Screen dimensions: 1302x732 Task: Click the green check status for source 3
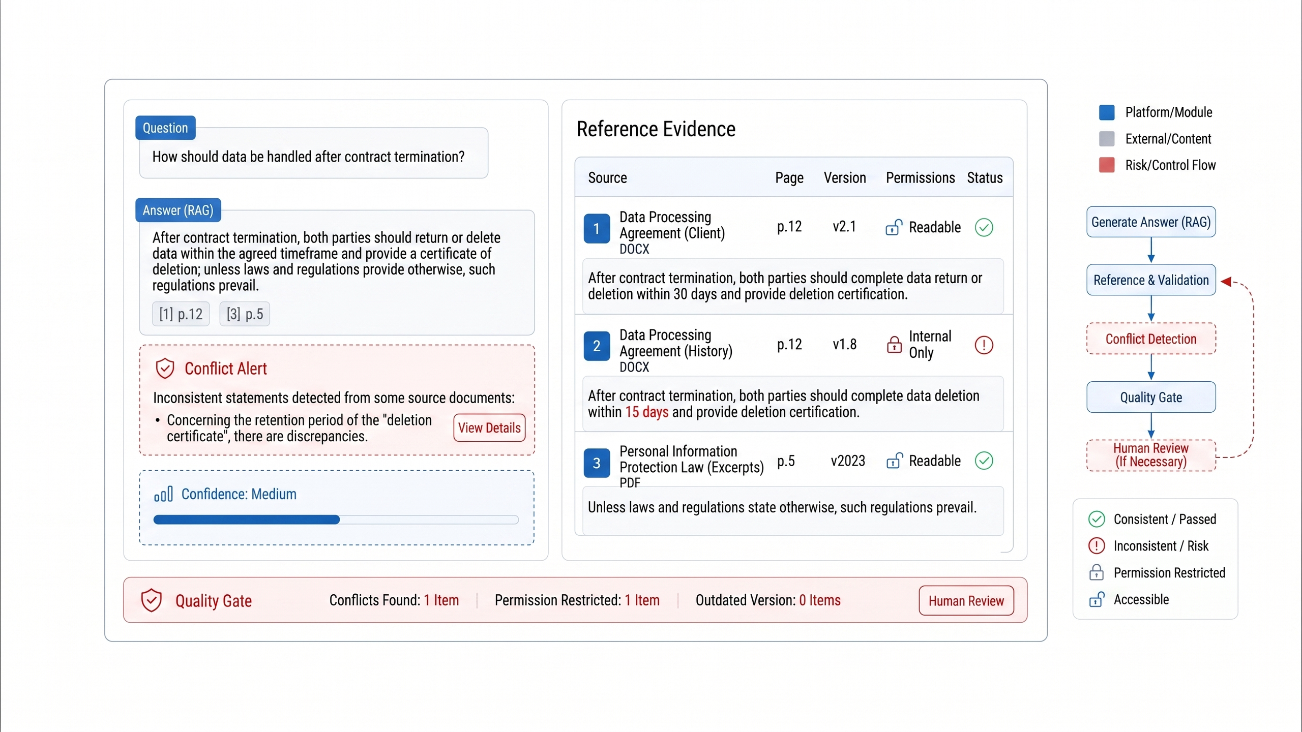click(984, 461)
